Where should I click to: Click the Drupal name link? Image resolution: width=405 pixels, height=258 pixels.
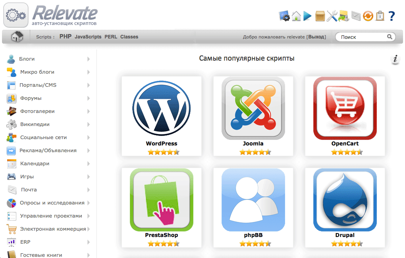[345, 235]
